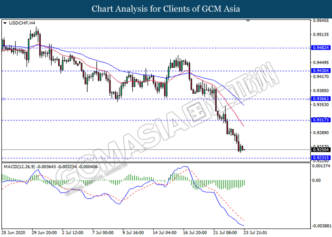Select the 0.93663 price level label
The image size is (332, 237).
coord(321,99)
